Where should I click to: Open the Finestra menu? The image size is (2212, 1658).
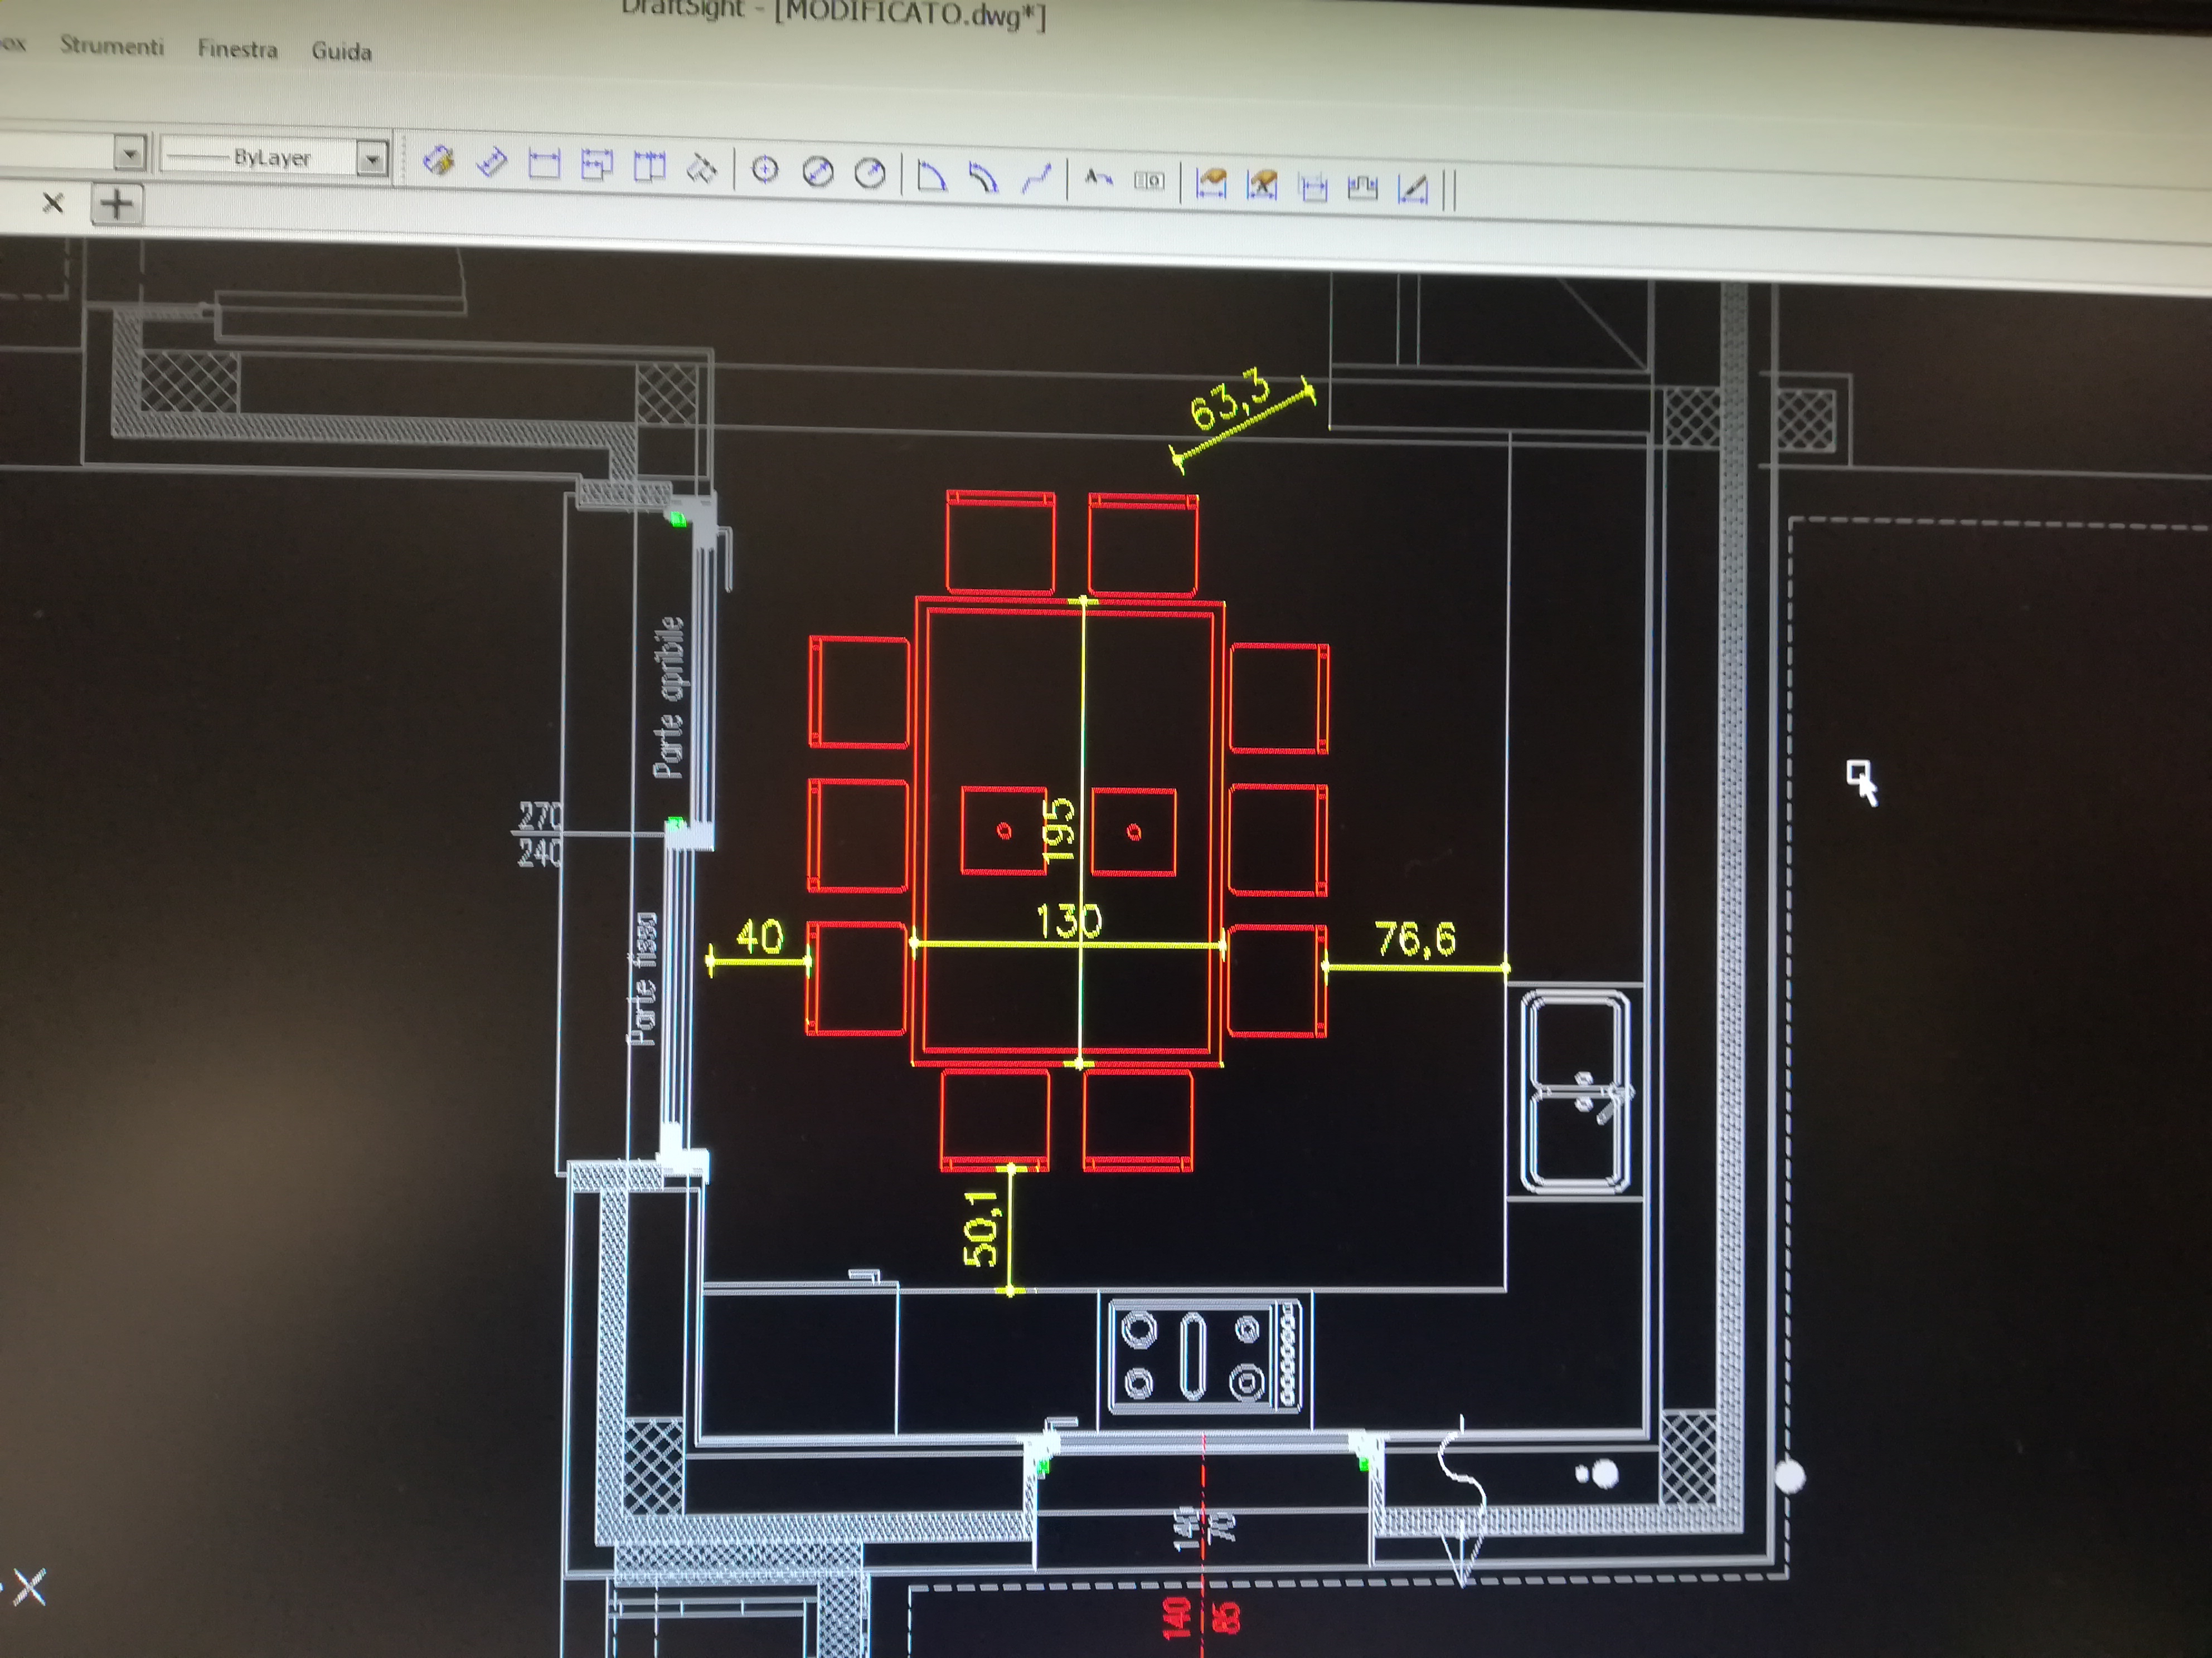(x=237, y=49)
